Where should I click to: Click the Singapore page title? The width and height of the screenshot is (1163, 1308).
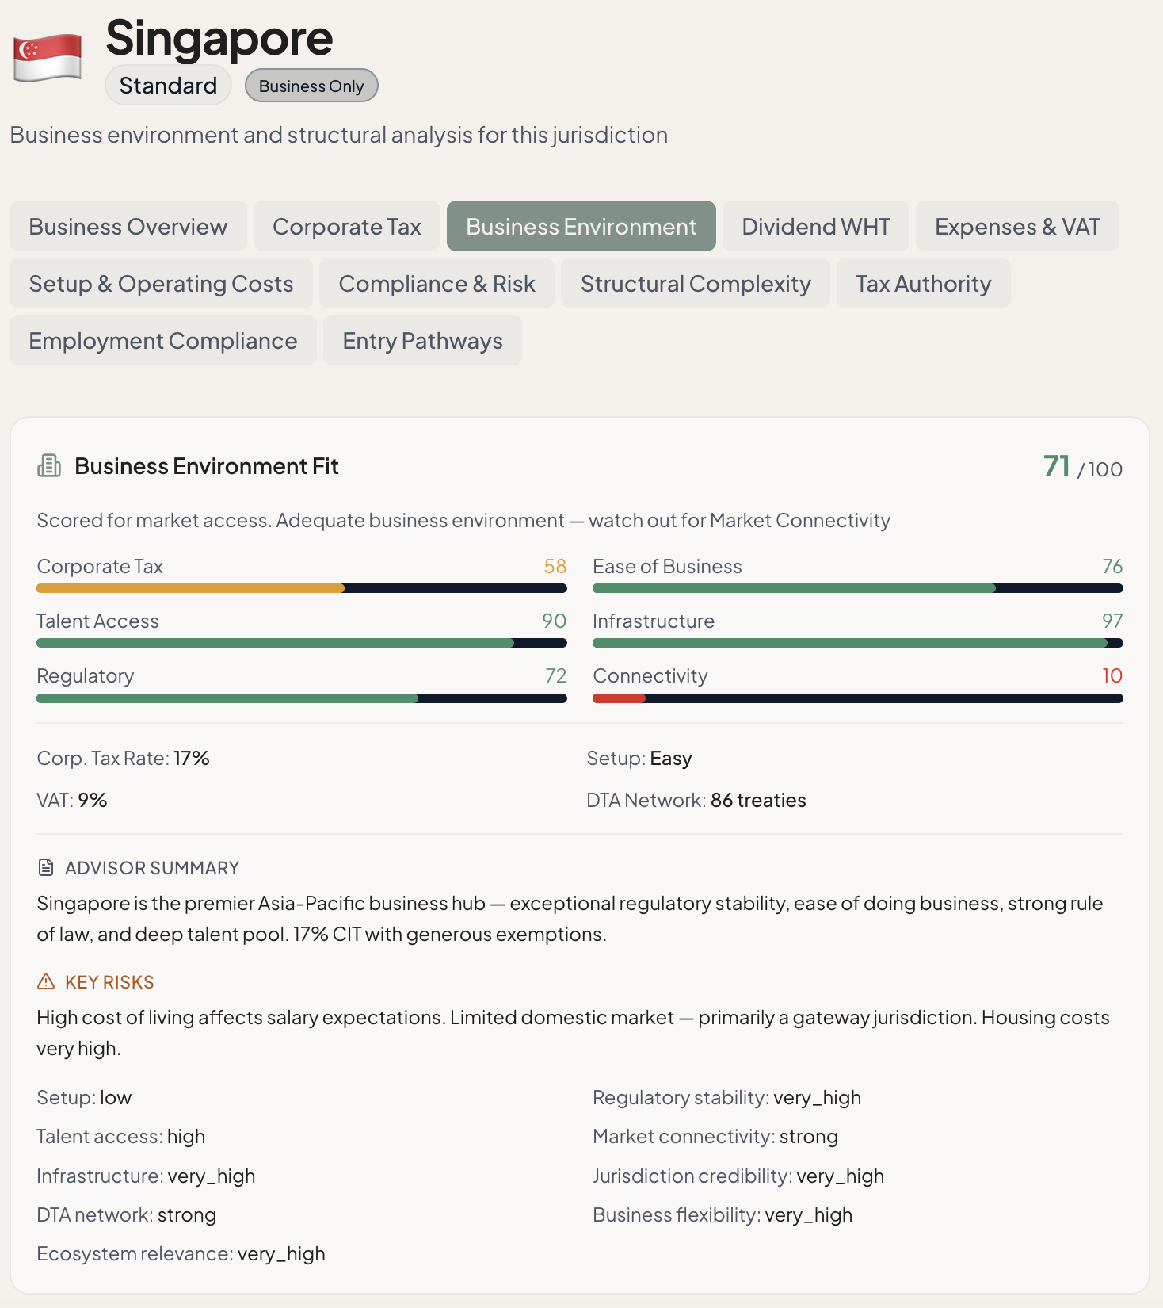[x=219, y=37]
